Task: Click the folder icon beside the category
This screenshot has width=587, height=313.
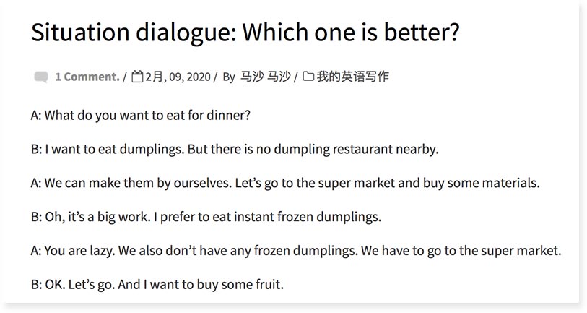Action: (x=308, y=77)
